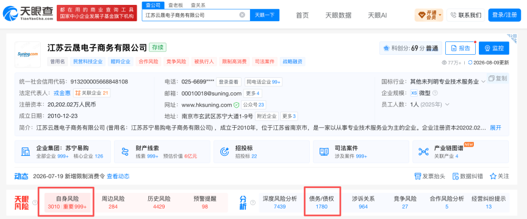Click the TianYanCha logo
The width and height of the screenshot is (527, 219).
pos(28,13)
